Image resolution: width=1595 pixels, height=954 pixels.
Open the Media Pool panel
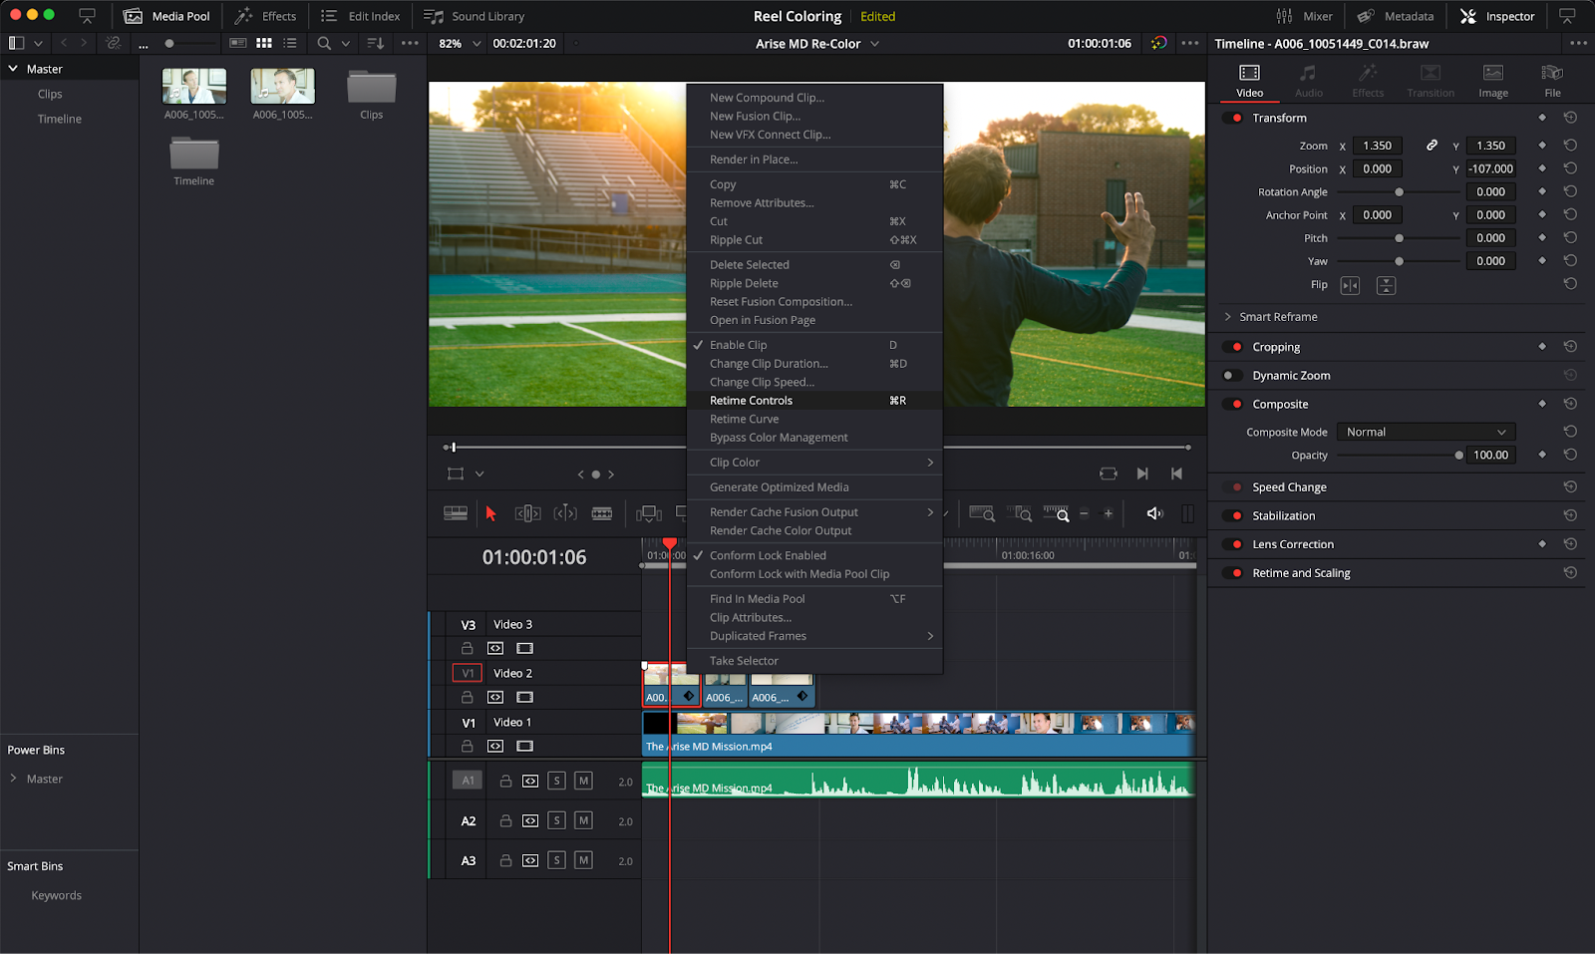tap(166, 16)
